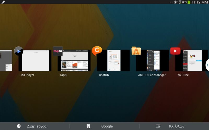Tap the smart stay eye icon
This screenshot has width=209, height=130.
[x=171, y=2]
